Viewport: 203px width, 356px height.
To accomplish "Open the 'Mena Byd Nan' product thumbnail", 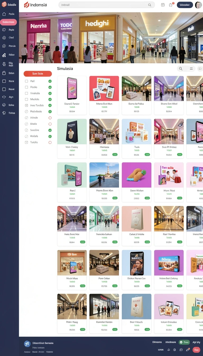I will pyautogui.click(x=104, y=88).
